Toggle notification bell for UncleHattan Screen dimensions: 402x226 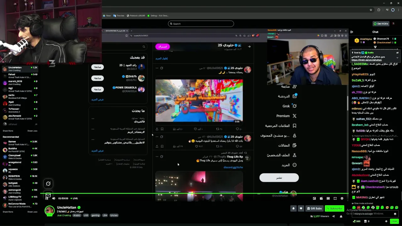(x=293, y=208)
